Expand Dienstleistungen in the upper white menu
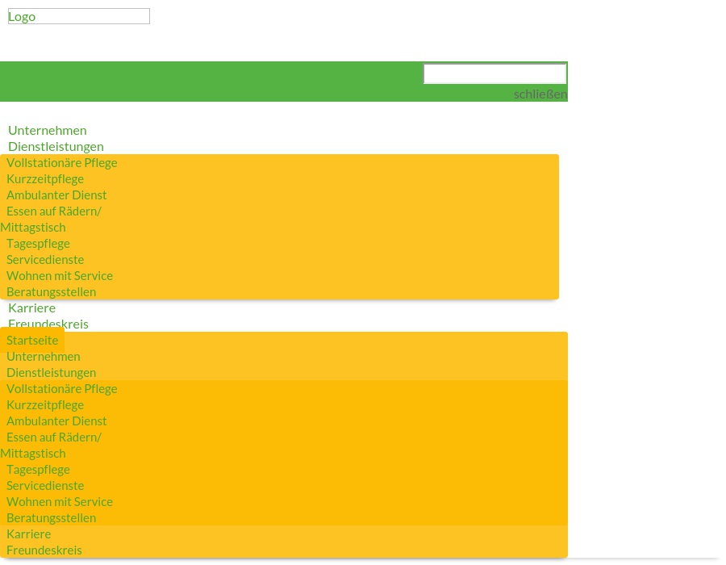Screen dimensions: 726x565 point(56,146)
